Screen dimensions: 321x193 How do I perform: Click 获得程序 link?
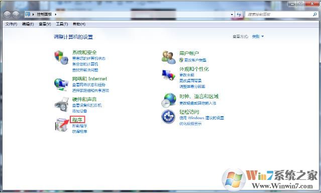point(80,131)
